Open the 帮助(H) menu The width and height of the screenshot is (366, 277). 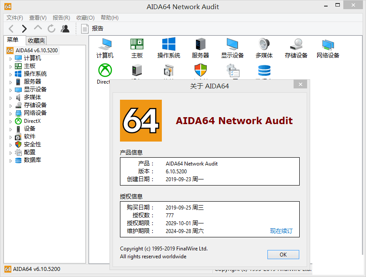[x=109, y=18]
